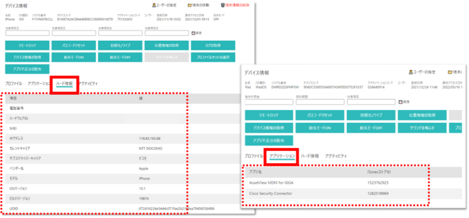Click the delete device info trash icon

click(223, 6)
